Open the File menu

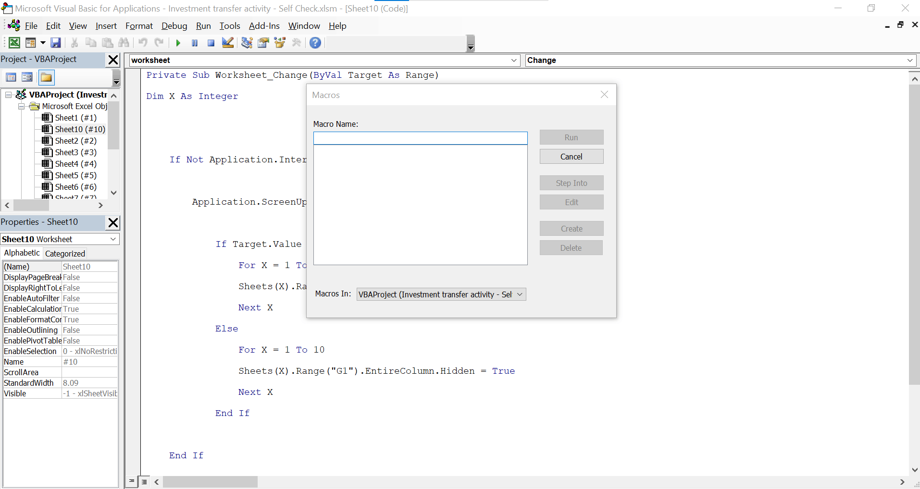31,26
